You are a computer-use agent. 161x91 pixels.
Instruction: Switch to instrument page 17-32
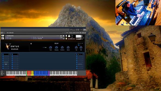click(71, 33)
